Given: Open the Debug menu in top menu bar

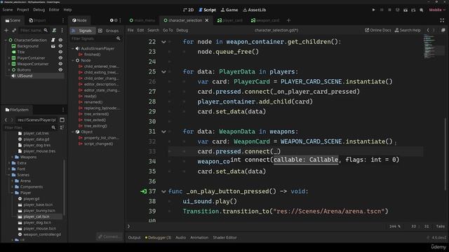Looking at the screenshot, I should click(39, 10).
